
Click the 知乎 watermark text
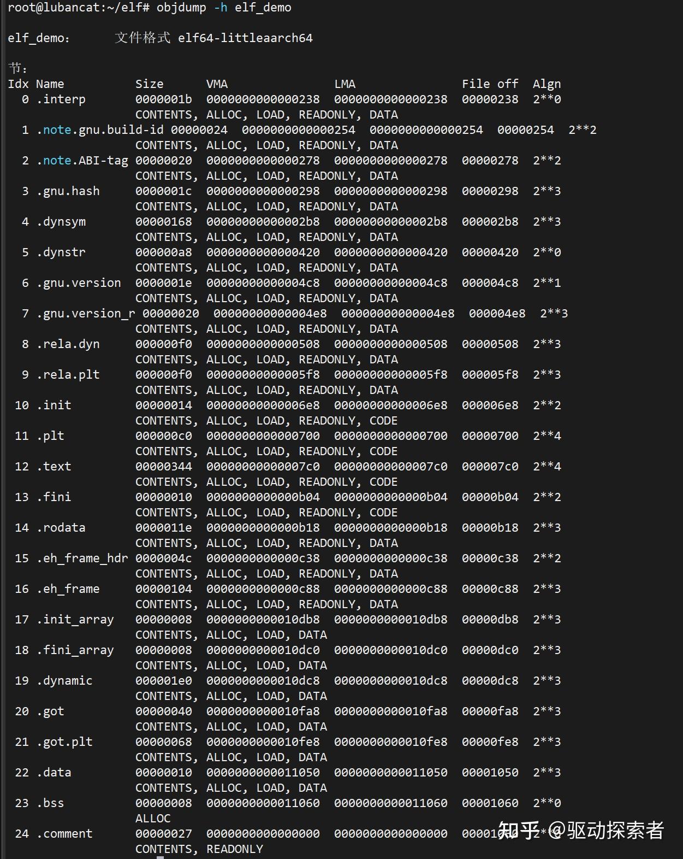click(519, 831)
